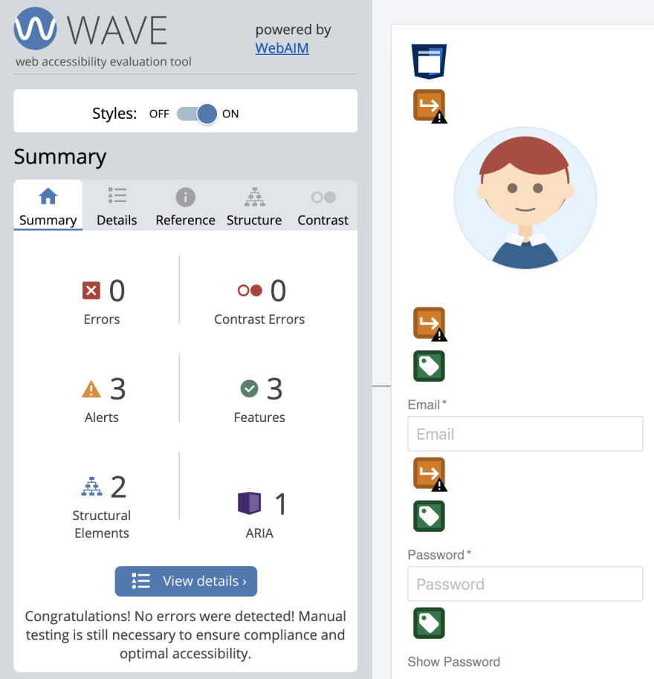Open the WebAIM link

(282, 48)
